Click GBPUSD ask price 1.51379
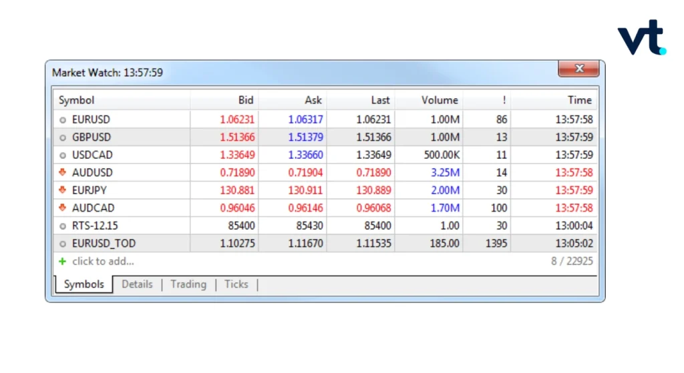Viewport: 684px width, 373px height. [x=305, y=137]
